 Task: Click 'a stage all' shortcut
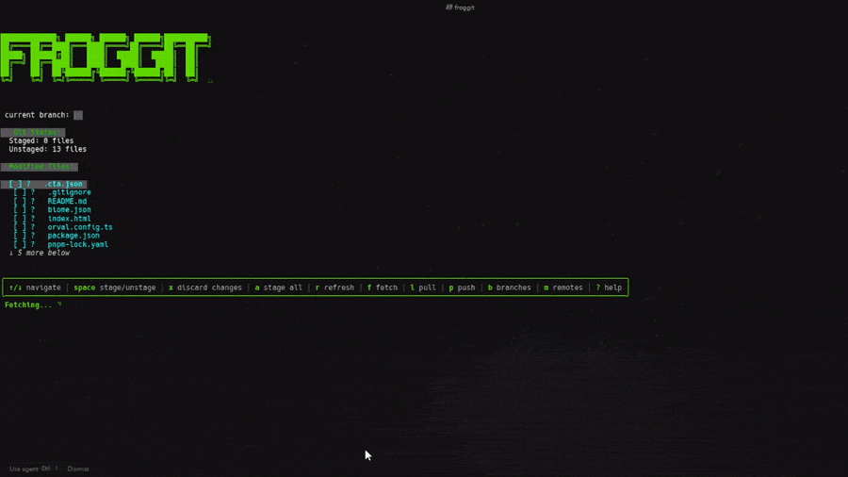tap(279, 288)
